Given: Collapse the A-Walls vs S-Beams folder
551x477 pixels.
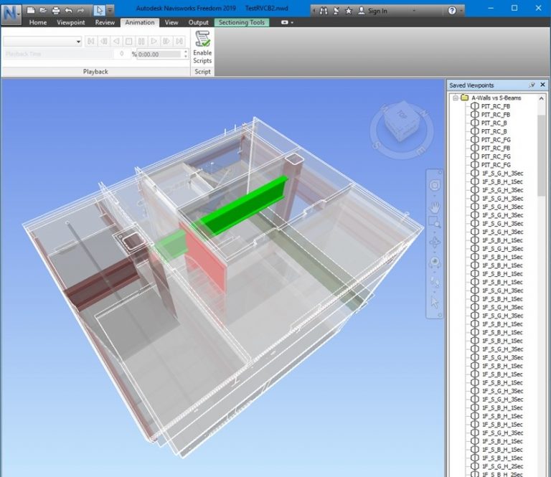Looking at the screenshot, I should point(455,98).
